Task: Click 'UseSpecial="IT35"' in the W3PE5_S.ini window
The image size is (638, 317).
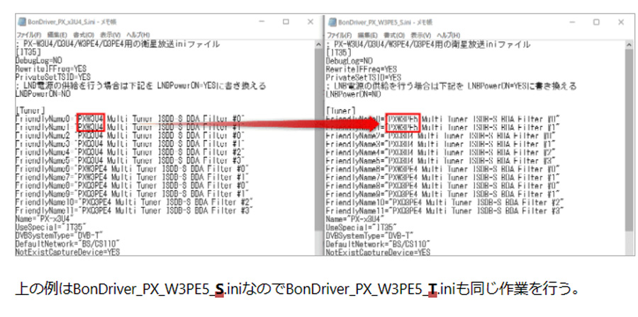Action: (x=362, y=227)
